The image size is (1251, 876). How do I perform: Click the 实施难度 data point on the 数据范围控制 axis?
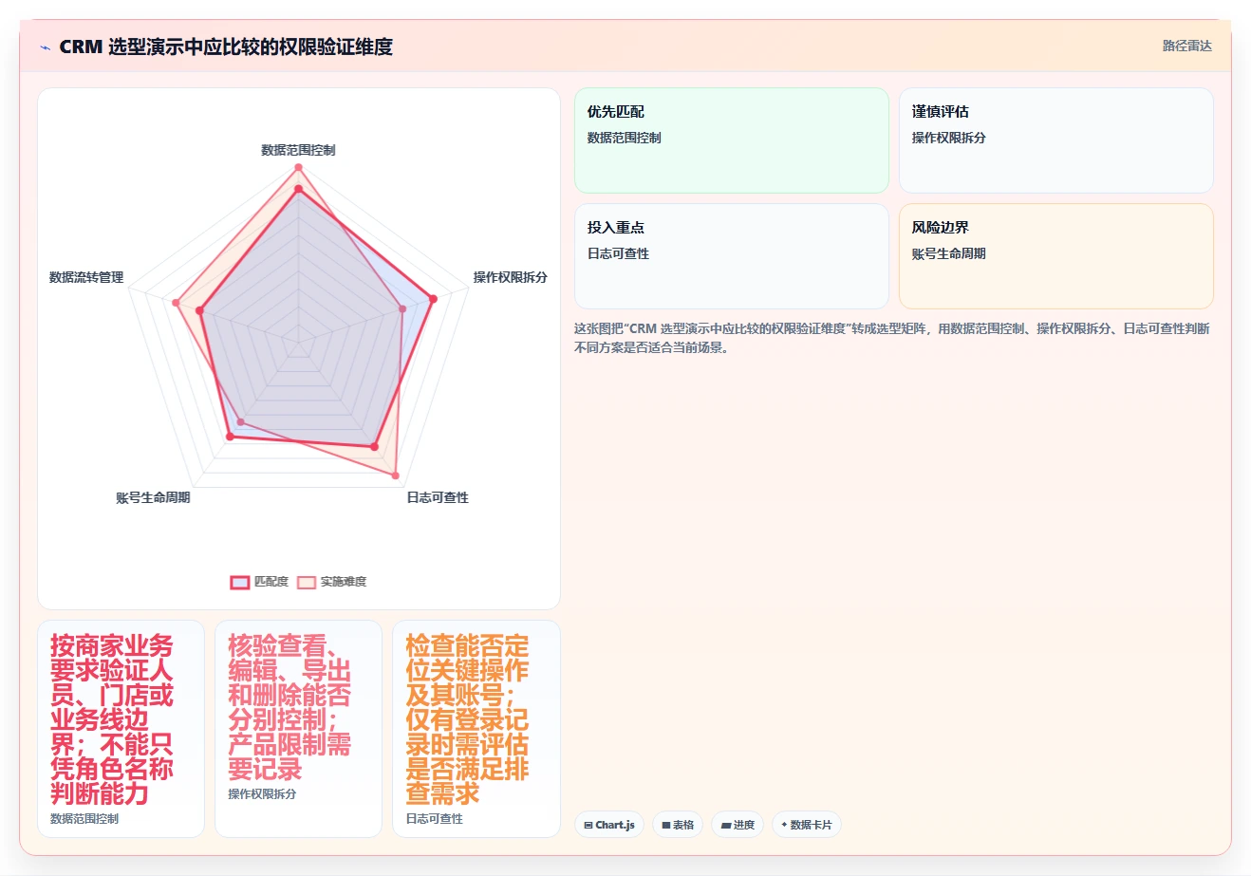(x=298, y=167)
